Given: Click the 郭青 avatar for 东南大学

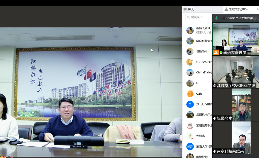Looking at the screenshot, I should click(190, 146).
